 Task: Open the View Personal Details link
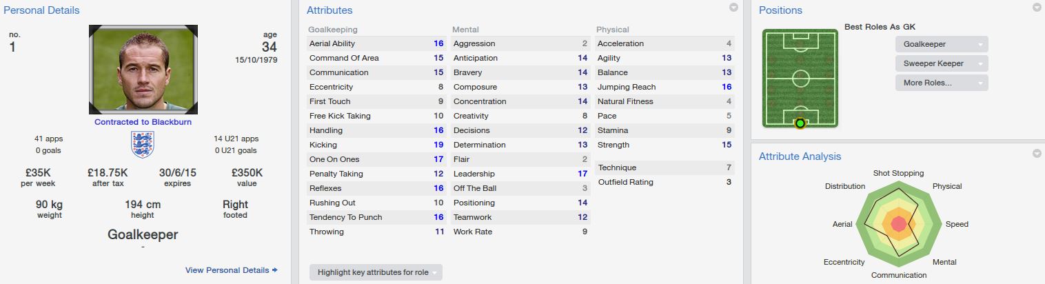click(227, 270)
